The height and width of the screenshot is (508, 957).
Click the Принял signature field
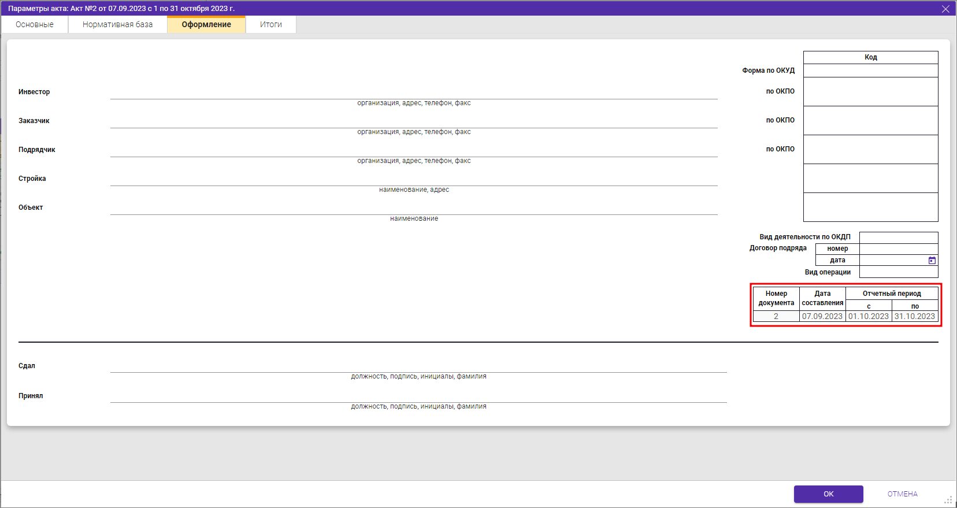[418, 396]
